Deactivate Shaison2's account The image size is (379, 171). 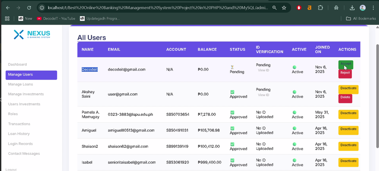348,146
